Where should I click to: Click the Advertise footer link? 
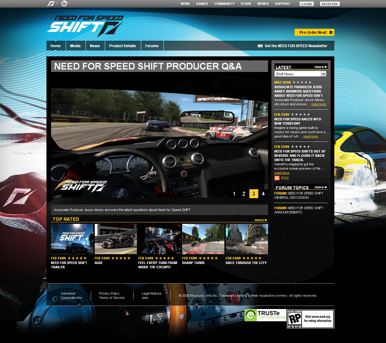[68, 293]
